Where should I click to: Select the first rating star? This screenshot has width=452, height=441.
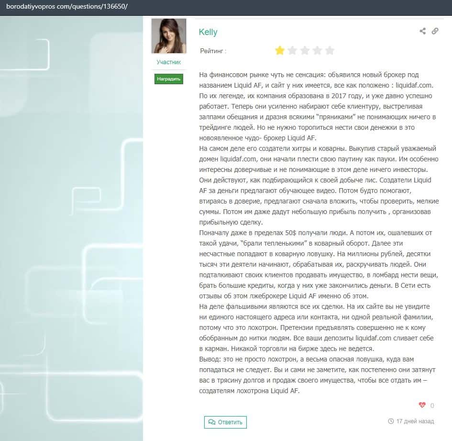280,50
